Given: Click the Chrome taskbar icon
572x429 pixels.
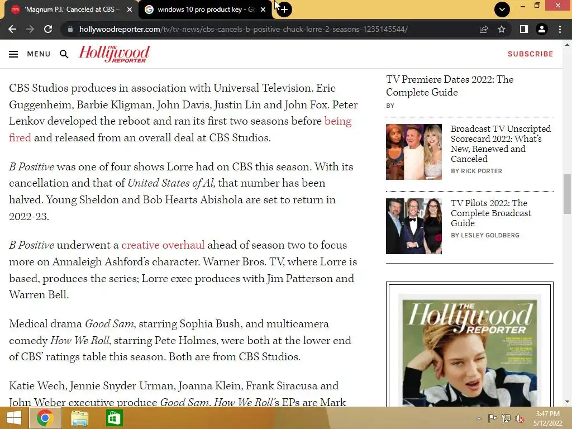Looking at the screenshot, I should [45, 418].
